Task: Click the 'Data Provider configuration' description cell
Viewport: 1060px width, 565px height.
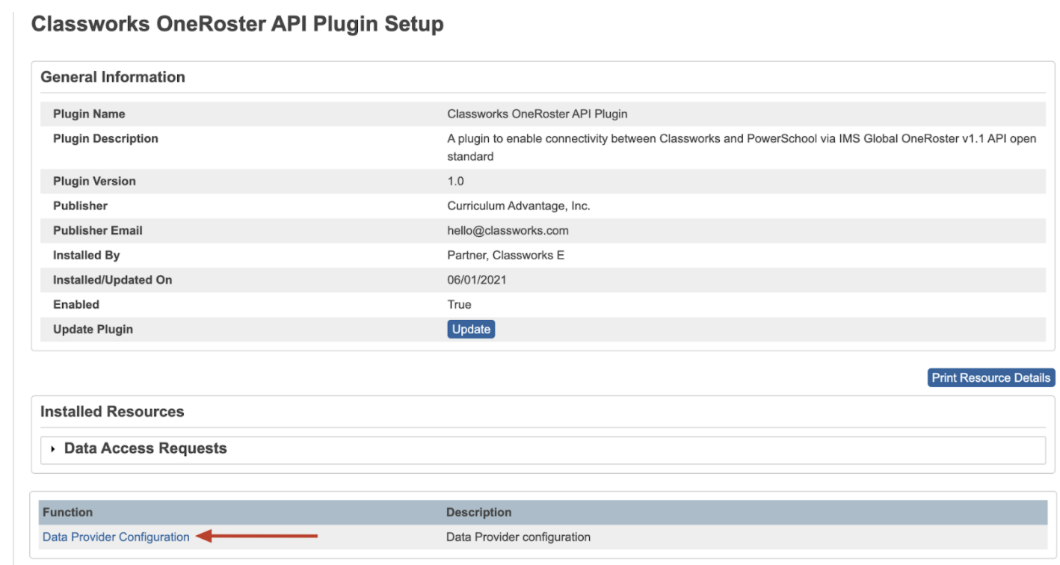Action: click(x=518, y=537)
